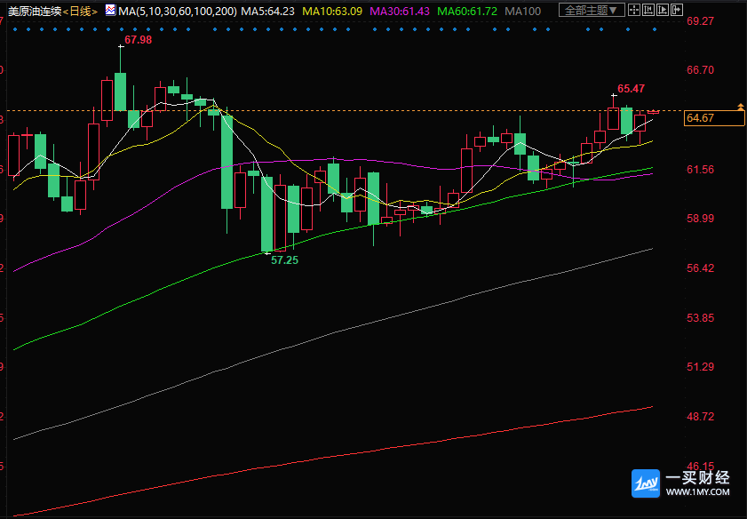Click the MA indicator chart icon
The image size is (747, 519).
click(110, 10)
